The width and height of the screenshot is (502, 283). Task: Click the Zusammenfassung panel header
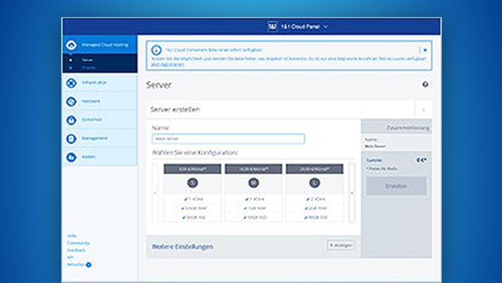[x=396, y=127]
